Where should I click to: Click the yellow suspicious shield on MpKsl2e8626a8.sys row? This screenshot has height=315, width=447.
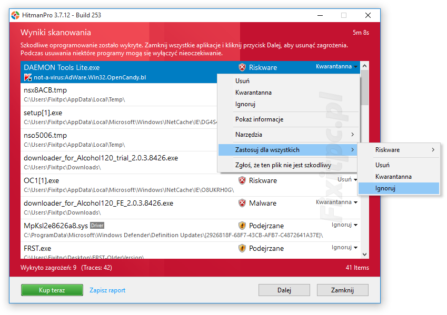(242, 226)
